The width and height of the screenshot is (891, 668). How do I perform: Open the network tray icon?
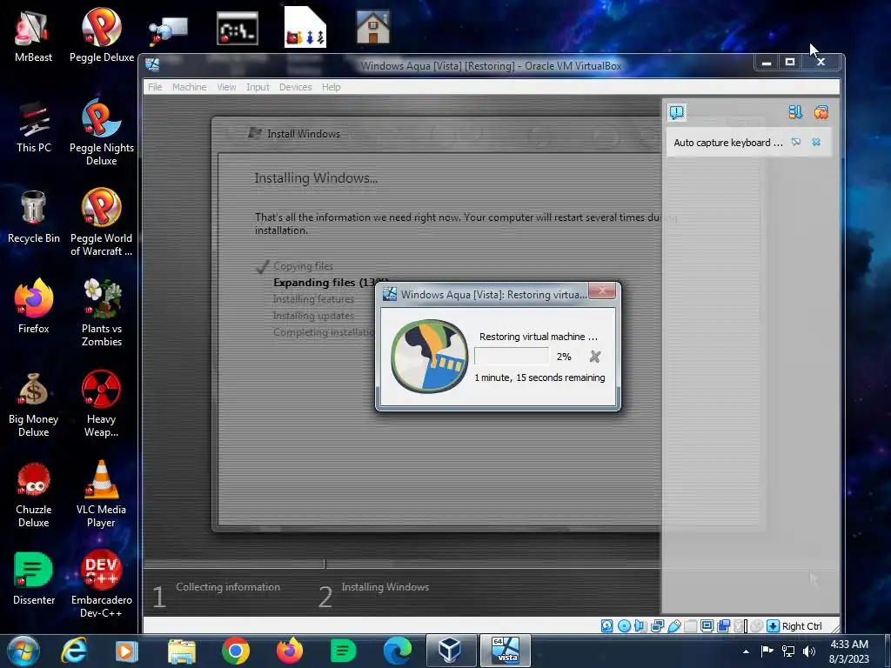coord(788,651)
